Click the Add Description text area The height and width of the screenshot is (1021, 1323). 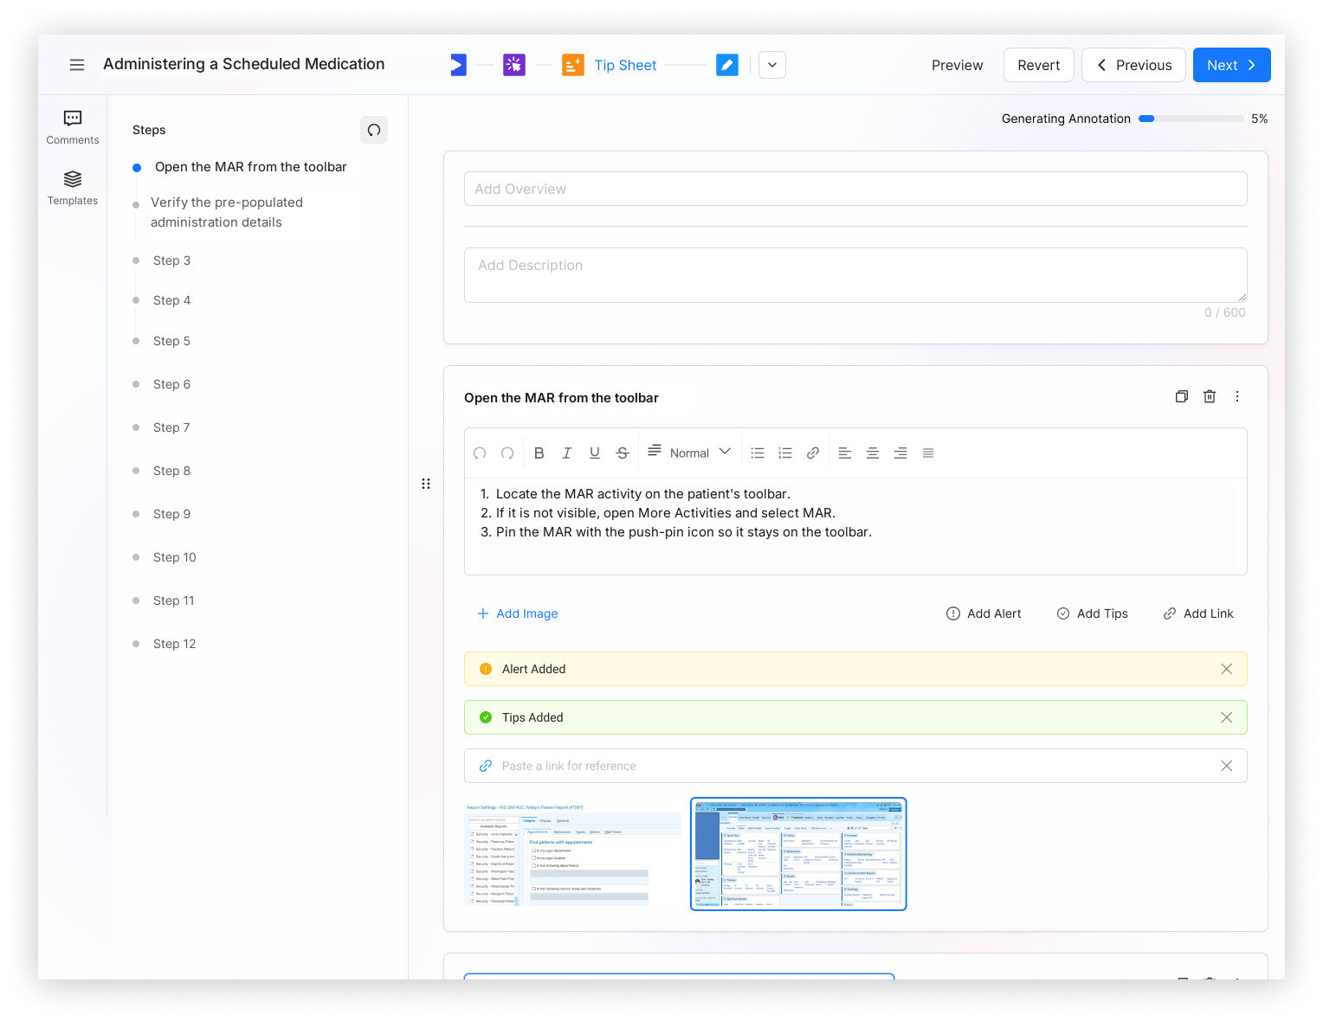coord(855,275)
